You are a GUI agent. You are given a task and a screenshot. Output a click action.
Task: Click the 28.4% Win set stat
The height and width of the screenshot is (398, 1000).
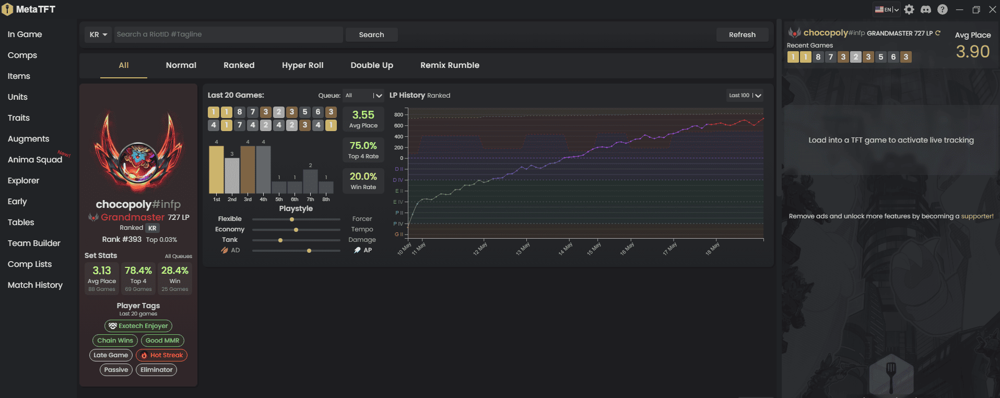click(x=175, y=278)
